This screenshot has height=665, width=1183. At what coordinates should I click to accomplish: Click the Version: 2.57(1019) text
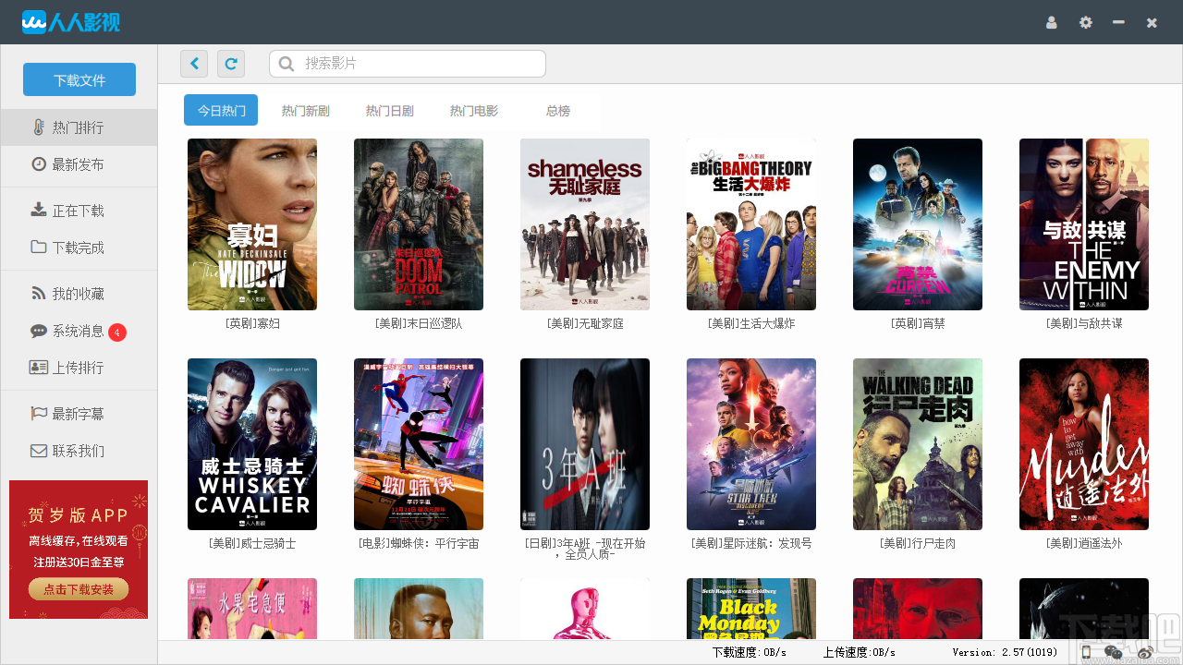(x=1005, y=653)
